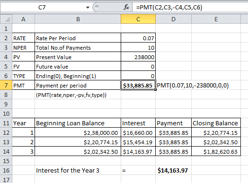Click the TYPE label cell
The width and height of the screenshot is (248, 183).
tap(23, 76)
